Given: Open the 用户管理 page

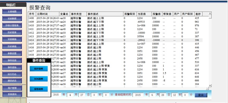Looking at the screenshot, I should click(12, 88).
